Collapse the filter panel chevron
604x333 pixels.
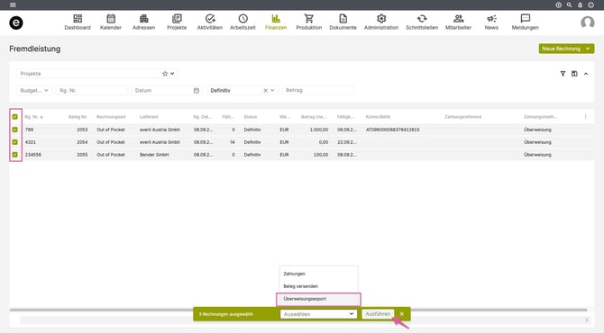click(x=586, y=74)
